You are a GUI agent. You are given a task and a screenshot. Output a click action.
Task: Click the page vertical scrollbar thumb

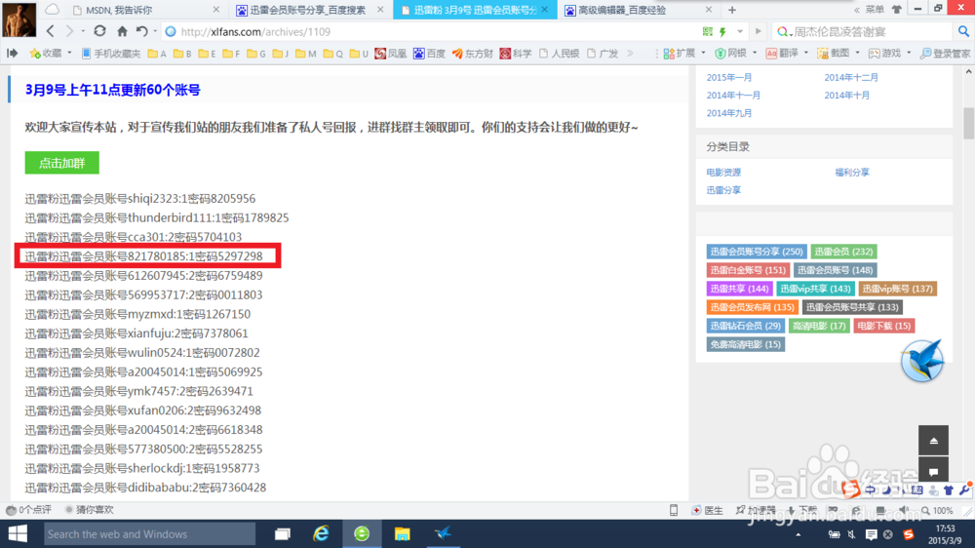pos(969,123)
